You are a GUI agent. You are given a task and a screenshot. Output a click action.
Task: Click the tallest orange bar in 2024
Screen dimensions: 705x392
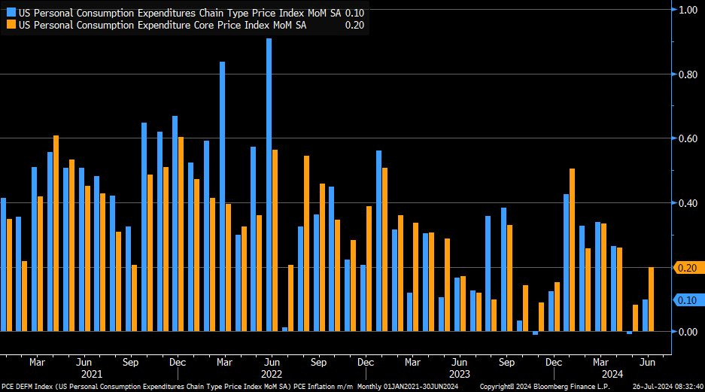click(573, 249)
